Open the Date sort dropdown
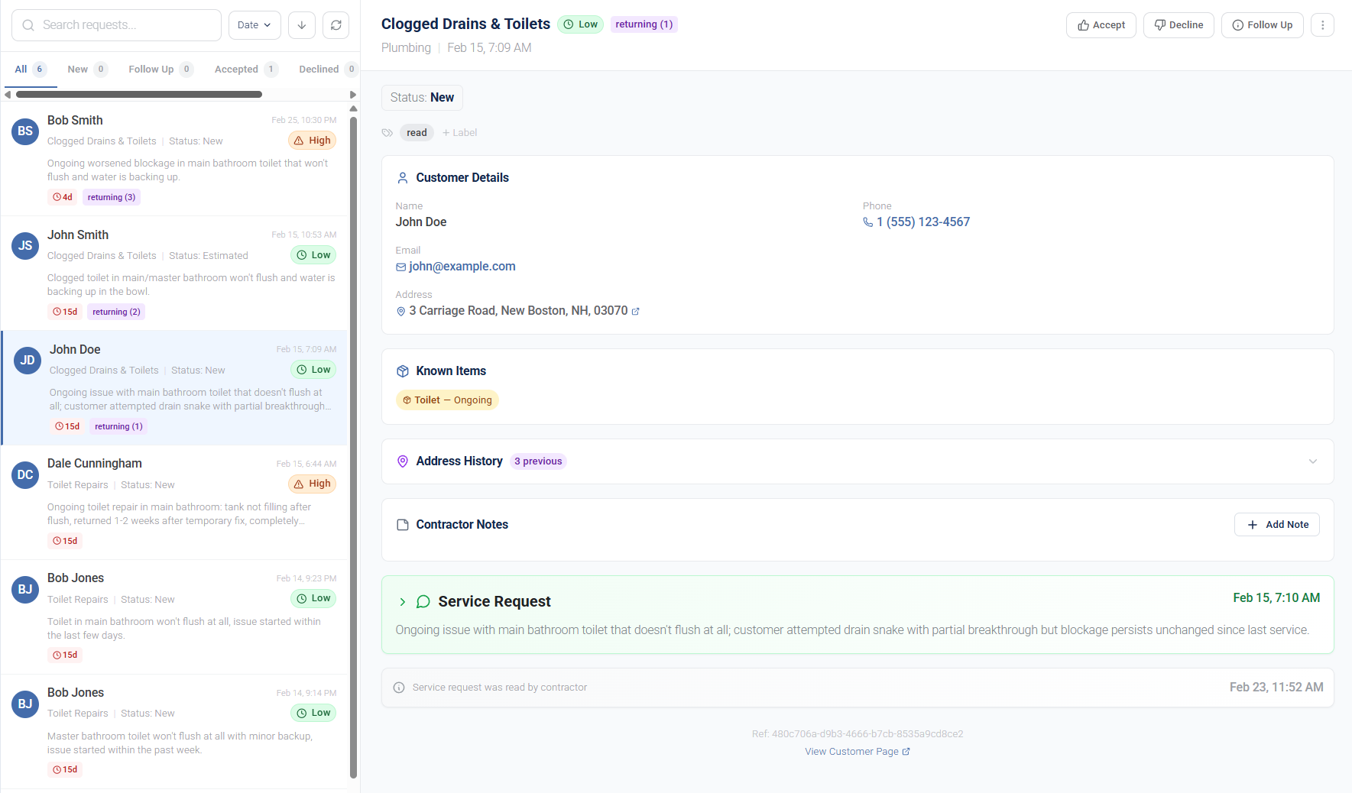 point(255,25)
